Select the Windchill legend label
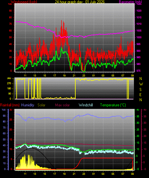Viewport: 149px width, 178px height. [86, 105]
